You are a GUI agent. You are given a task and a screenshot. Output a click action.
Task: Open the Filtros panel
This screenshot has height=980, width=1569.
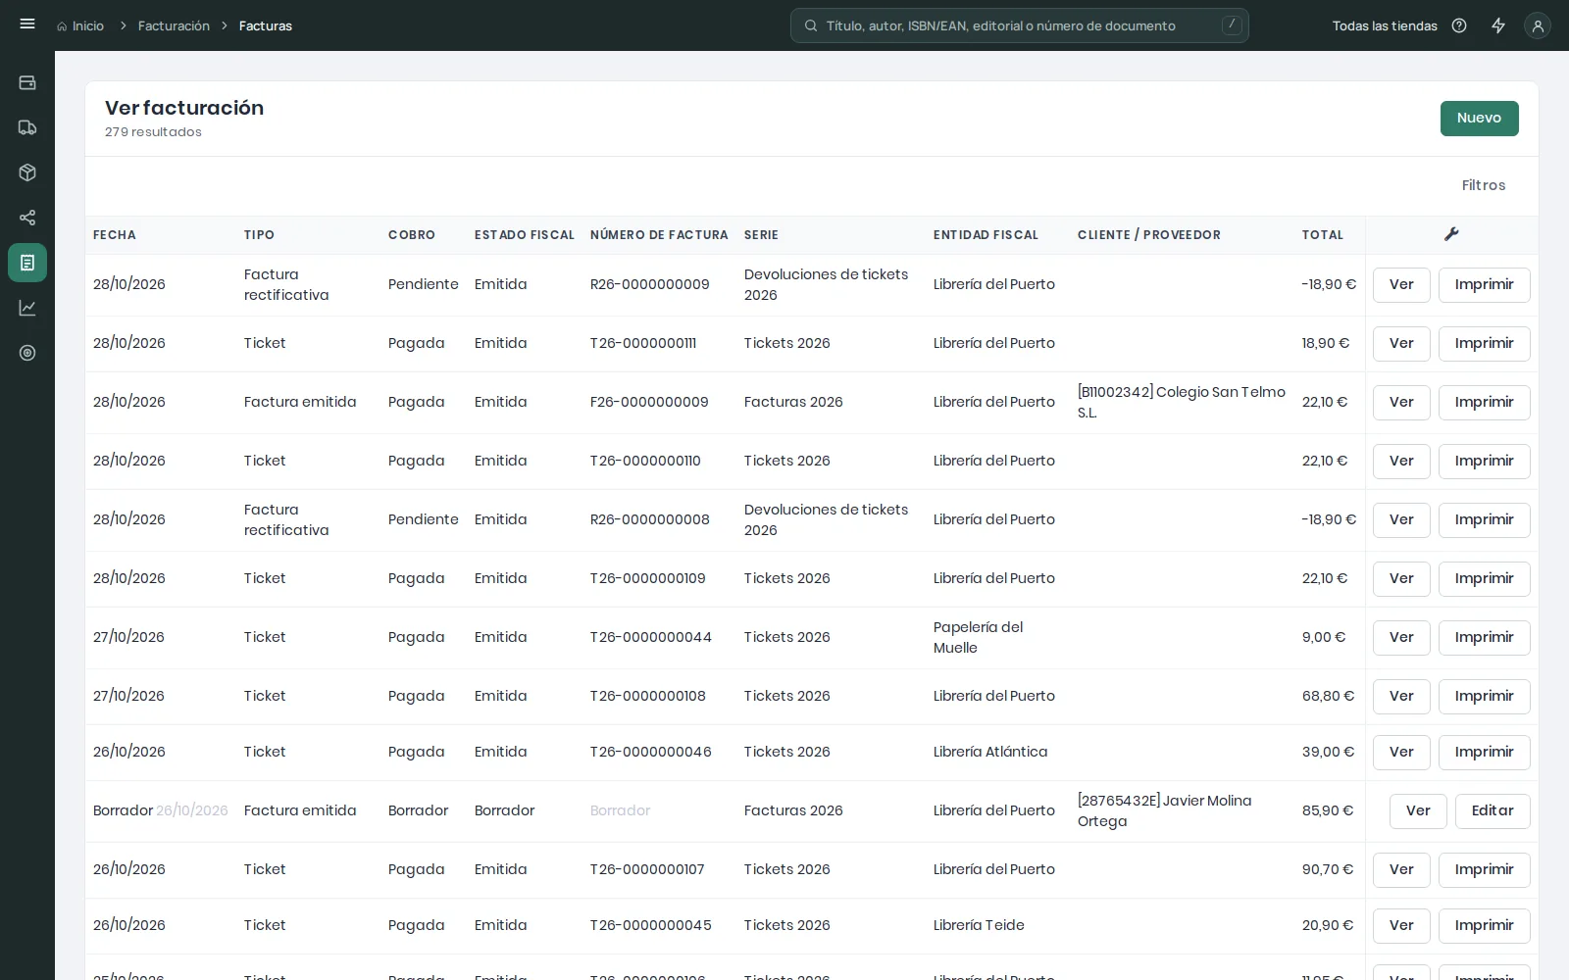point(1484,185)
